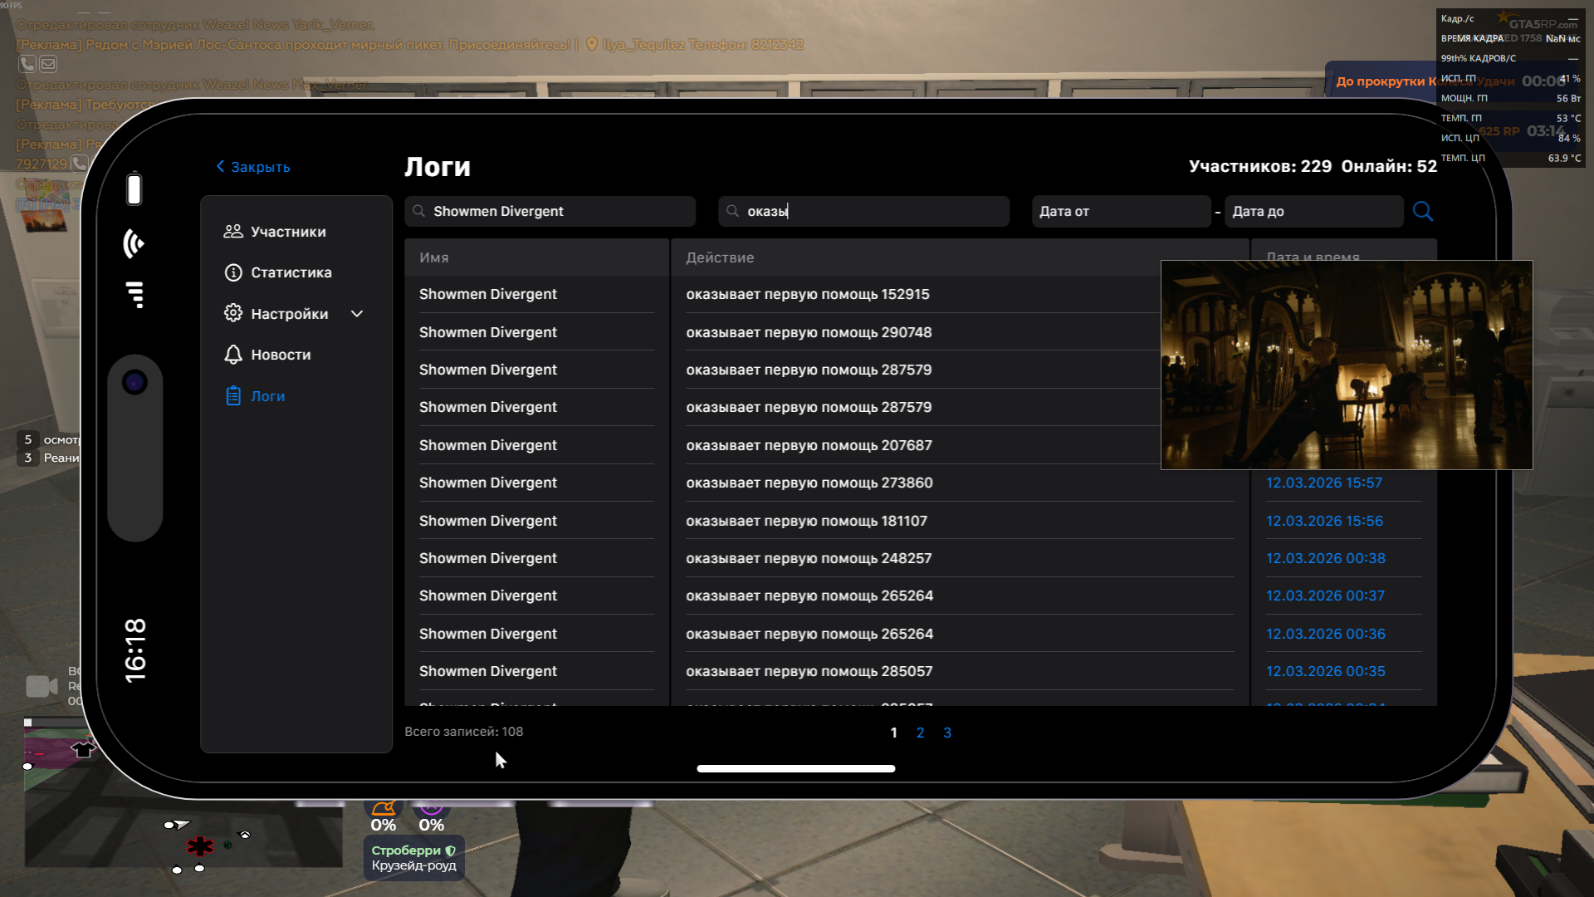Click the blue search magnifier icon

click(1422, 211)
